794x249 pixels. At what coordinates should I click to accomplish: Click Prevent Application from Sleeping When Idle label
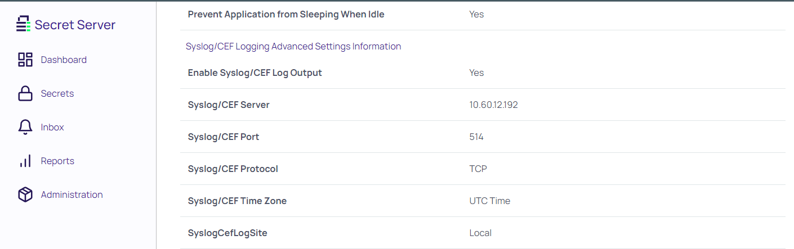[286, 14]
